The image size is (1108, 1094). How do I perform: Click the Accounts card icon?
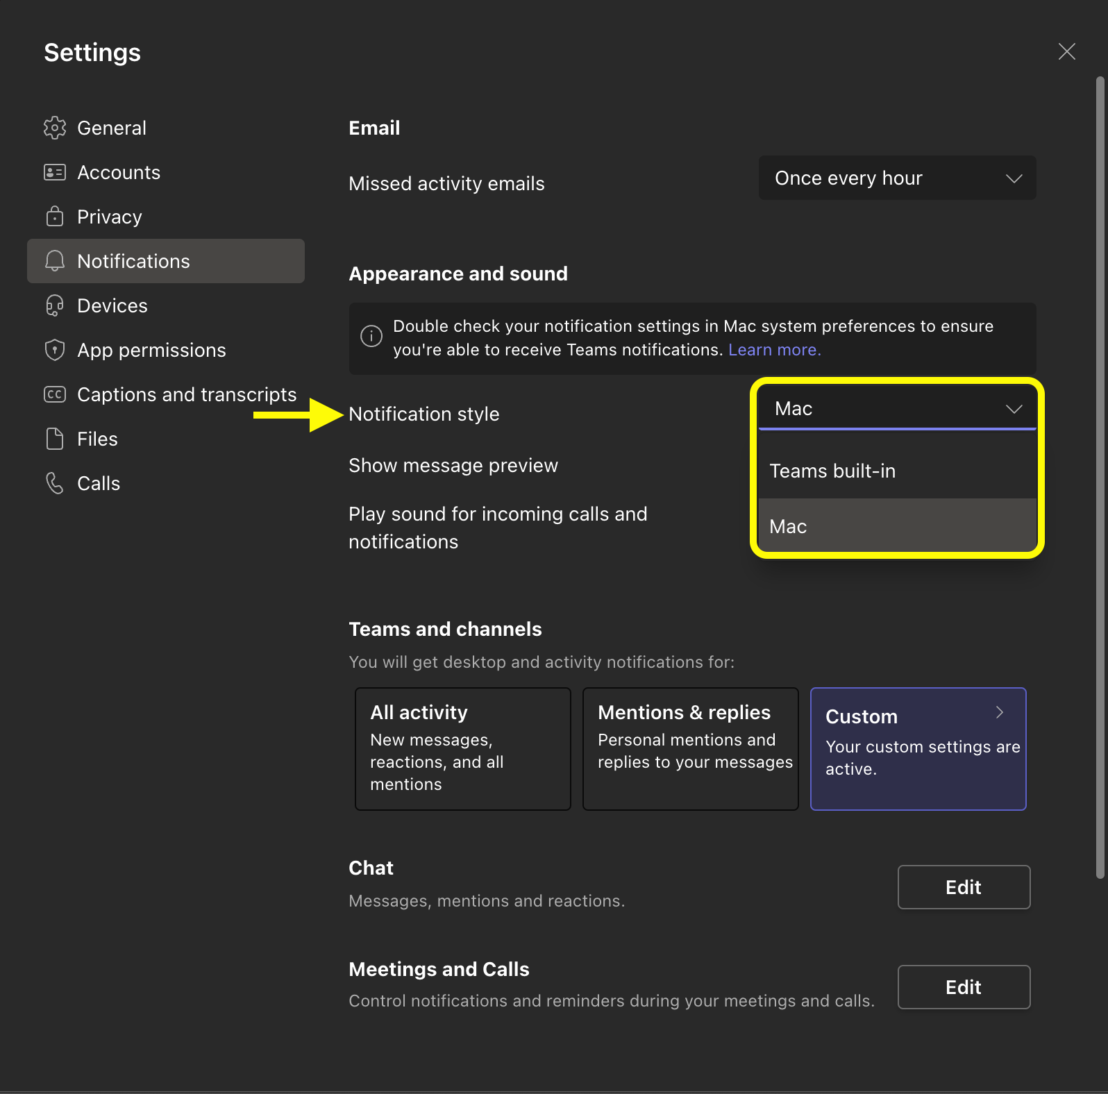point(55,172)
